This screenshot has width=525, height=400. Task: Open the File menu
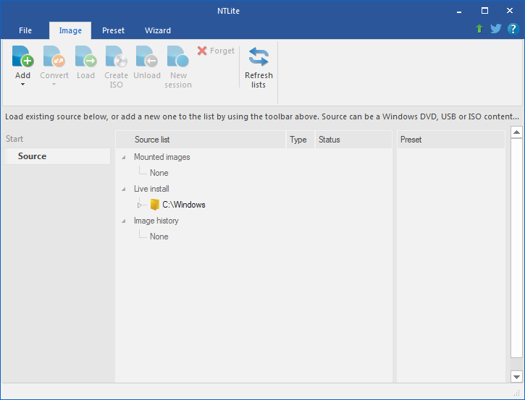(x=25, y=30)
